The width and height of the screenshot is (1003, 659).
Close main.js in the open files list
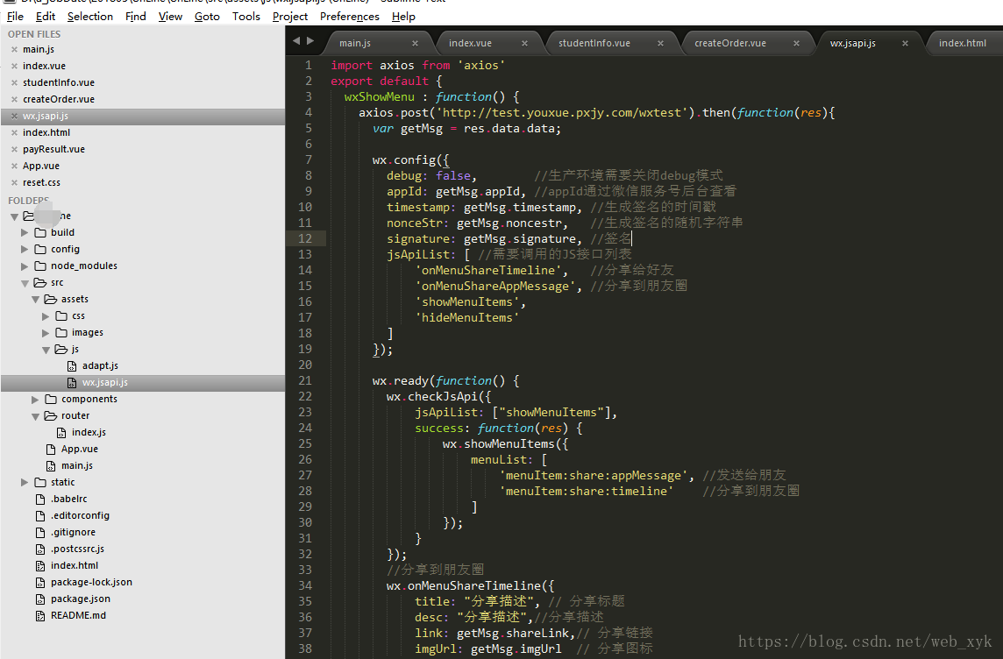(x=14, y=49)
